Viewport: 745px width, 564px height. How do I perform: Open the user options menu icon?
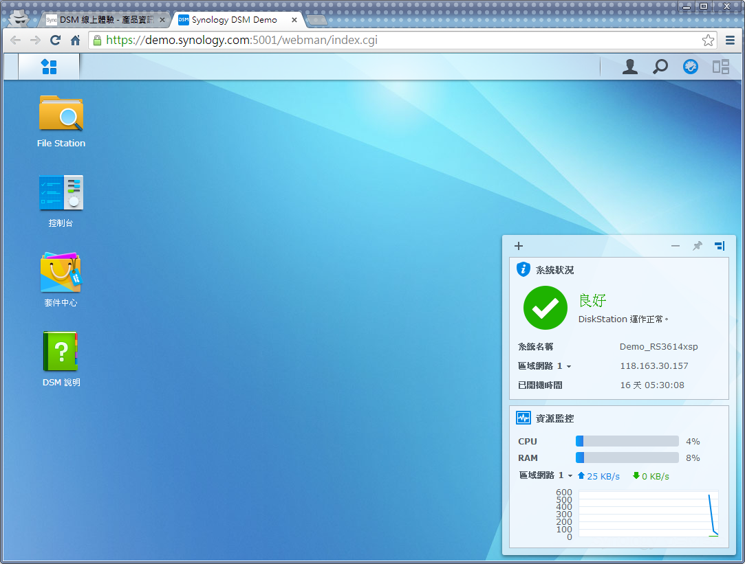click(x=630, y=67)
